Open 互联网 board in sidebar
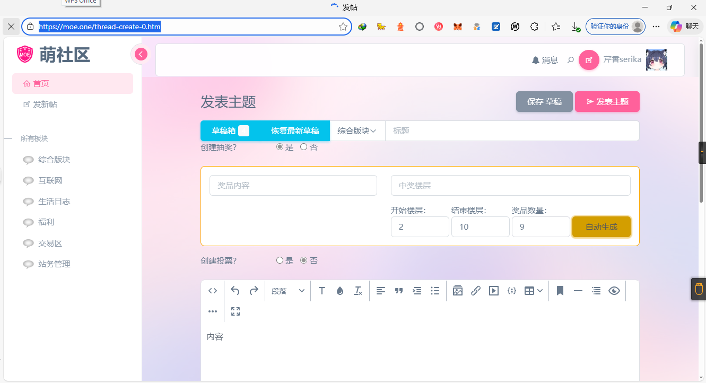The image size is (706, 383). coord(50,181)
